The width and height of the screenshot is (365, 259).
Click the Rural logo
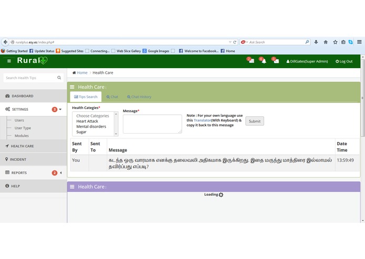[x=33, y=61]
